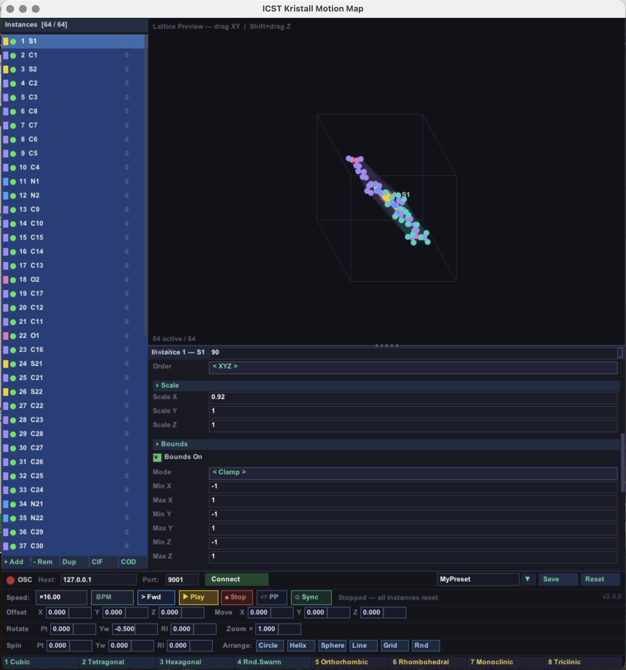Click the Reset button
Viewport: 626px width, 670px height.
(x=600, y=579)
